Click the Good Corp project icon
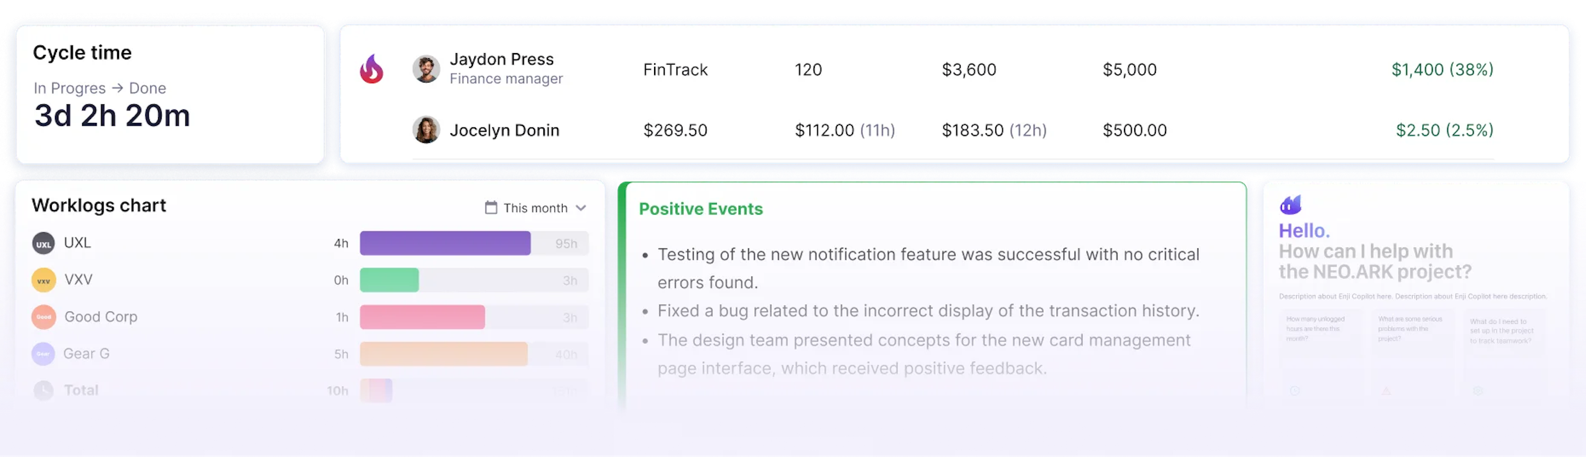Screen dimensions: 1586x457 44,317
